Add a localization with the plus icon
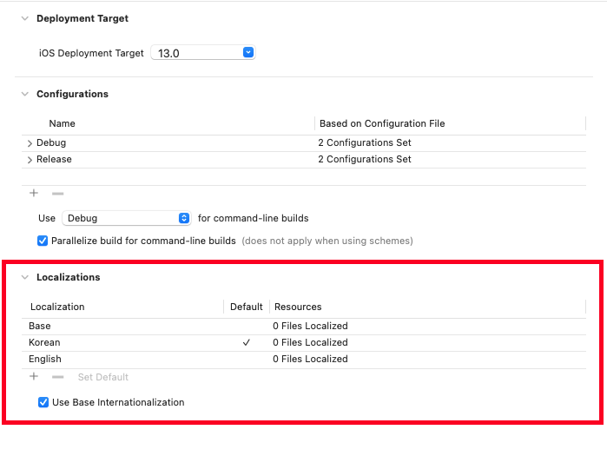Screen dimensions: 607x456 [34, 376]
